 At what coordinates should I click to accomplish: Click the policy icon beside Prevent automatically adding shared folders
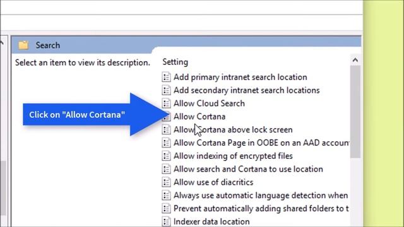166,208
